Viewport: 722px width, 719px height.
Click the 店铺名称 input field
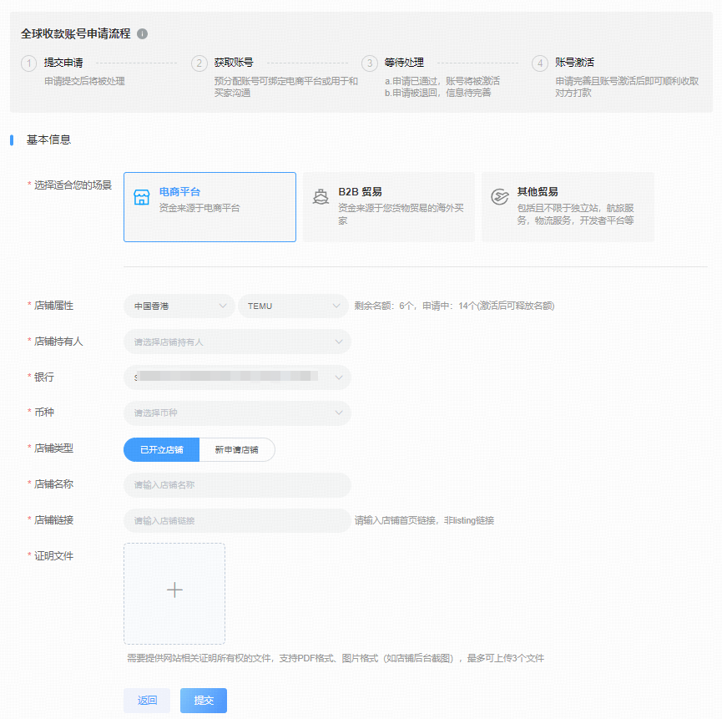point(237,485)
